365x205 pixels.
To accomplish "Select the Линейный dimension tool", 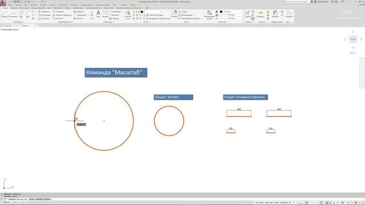I will pos(115,11).
